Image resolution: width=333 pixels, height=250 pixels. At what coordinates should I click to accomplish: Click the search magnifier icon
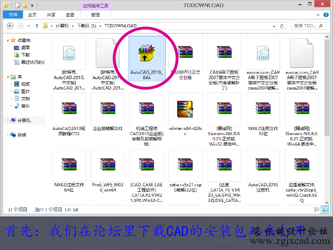click(321, 26)
